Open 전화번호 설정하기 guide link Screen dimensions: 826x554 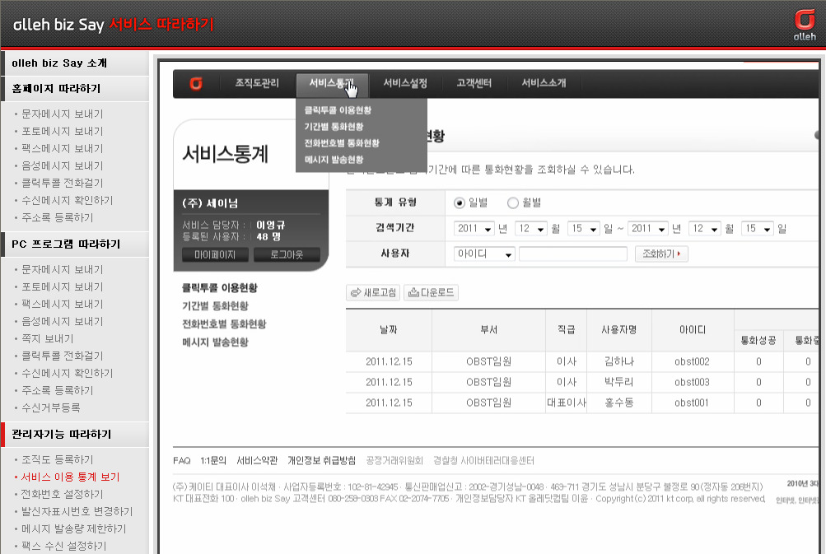[62, 495]
